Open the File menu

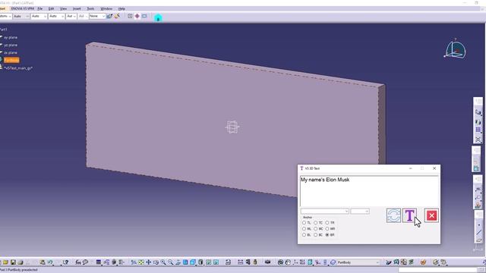click(x=40, y=8)
